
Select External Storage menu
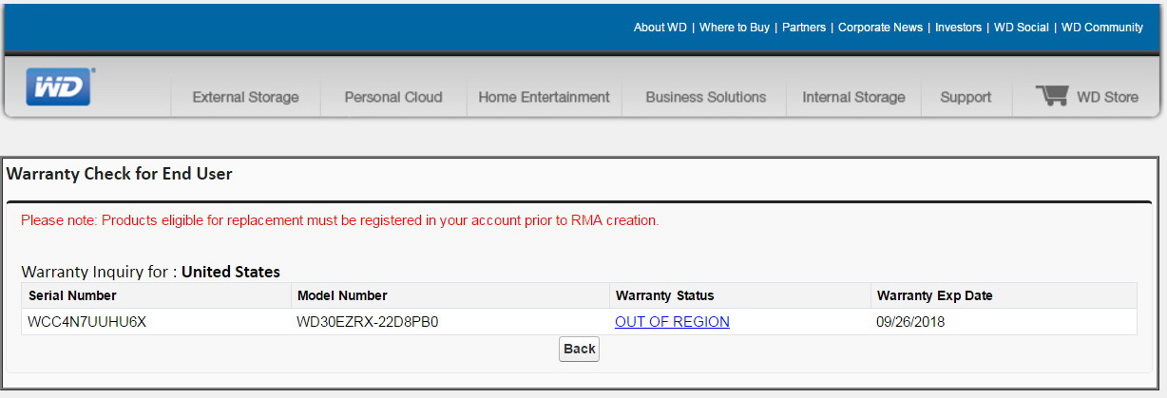coord(245,97)
